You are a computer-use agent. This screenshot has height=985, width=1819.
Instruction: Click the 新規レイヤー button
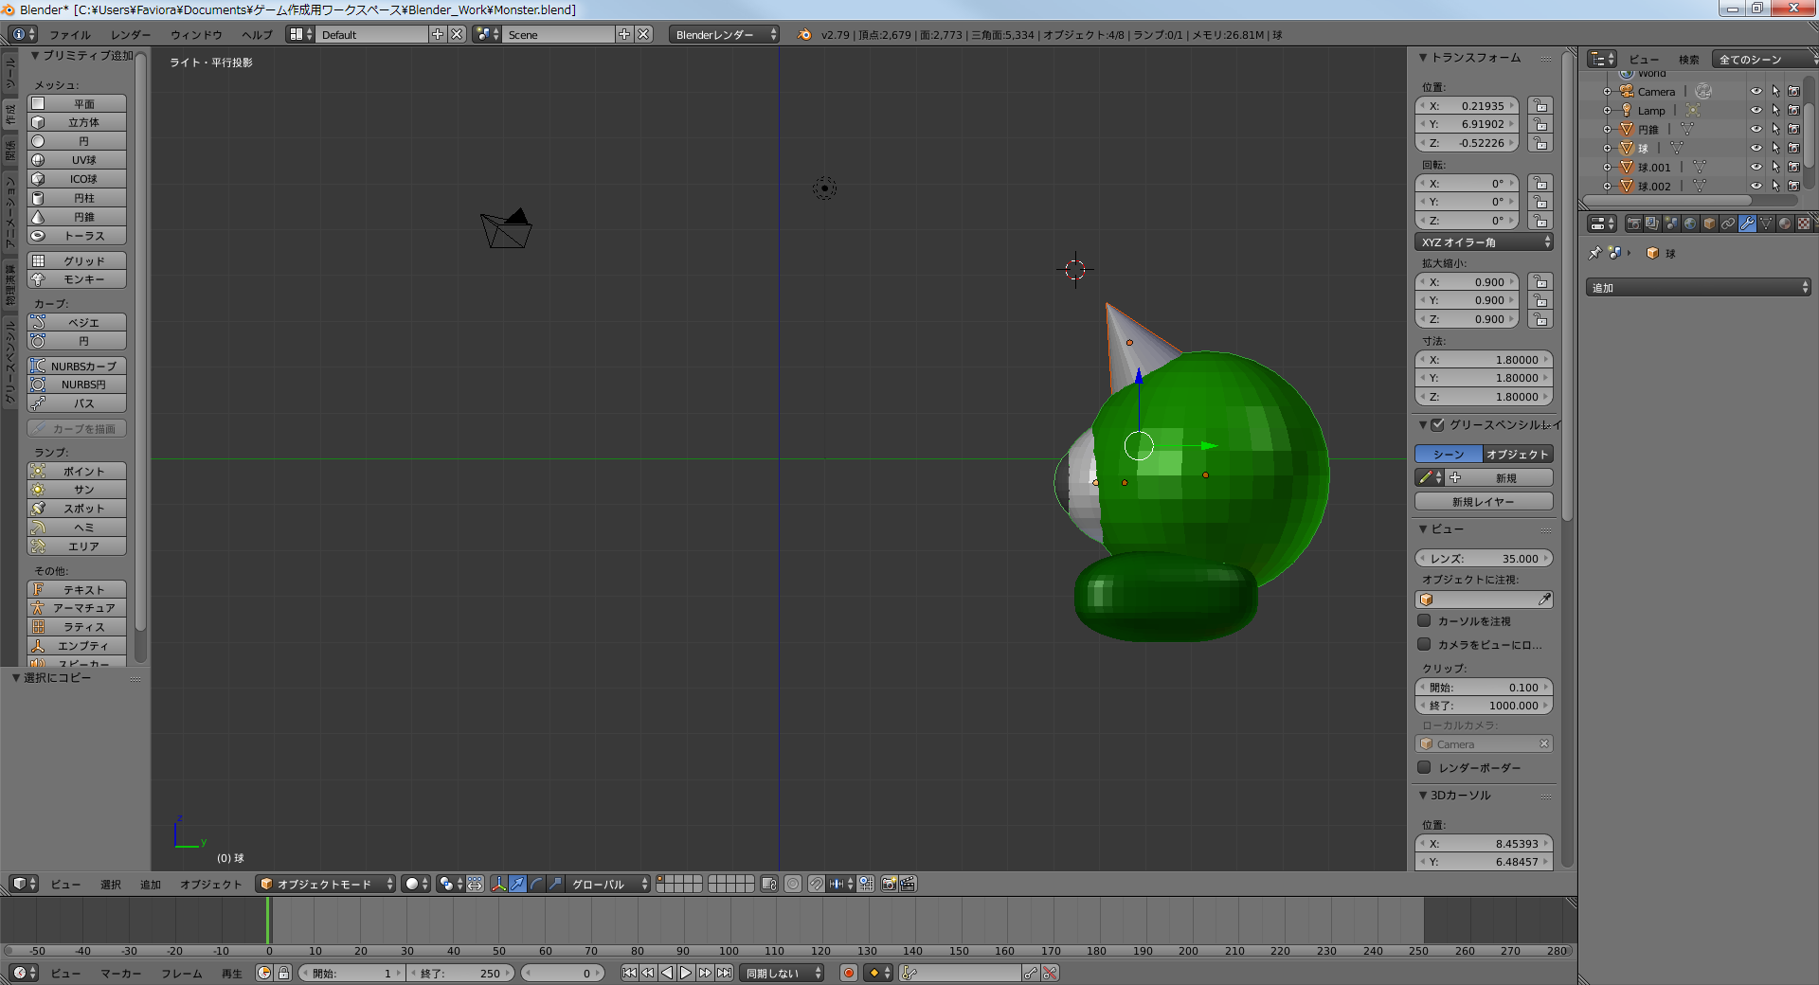(1484, 502)
